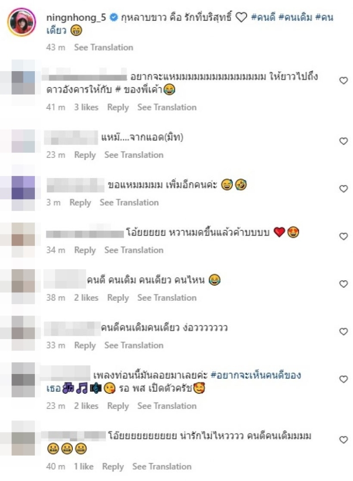See Translation of the 40 m comment
Viewport: 353px width, 481px height.
(161, 466)
